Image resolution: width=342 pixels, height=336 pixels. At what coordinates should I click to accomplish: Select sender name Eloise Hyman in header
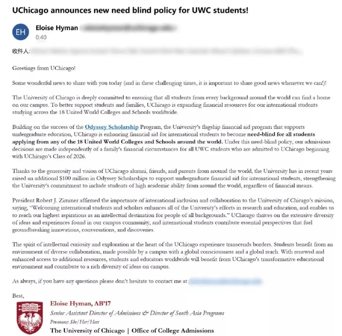[57, 28]
